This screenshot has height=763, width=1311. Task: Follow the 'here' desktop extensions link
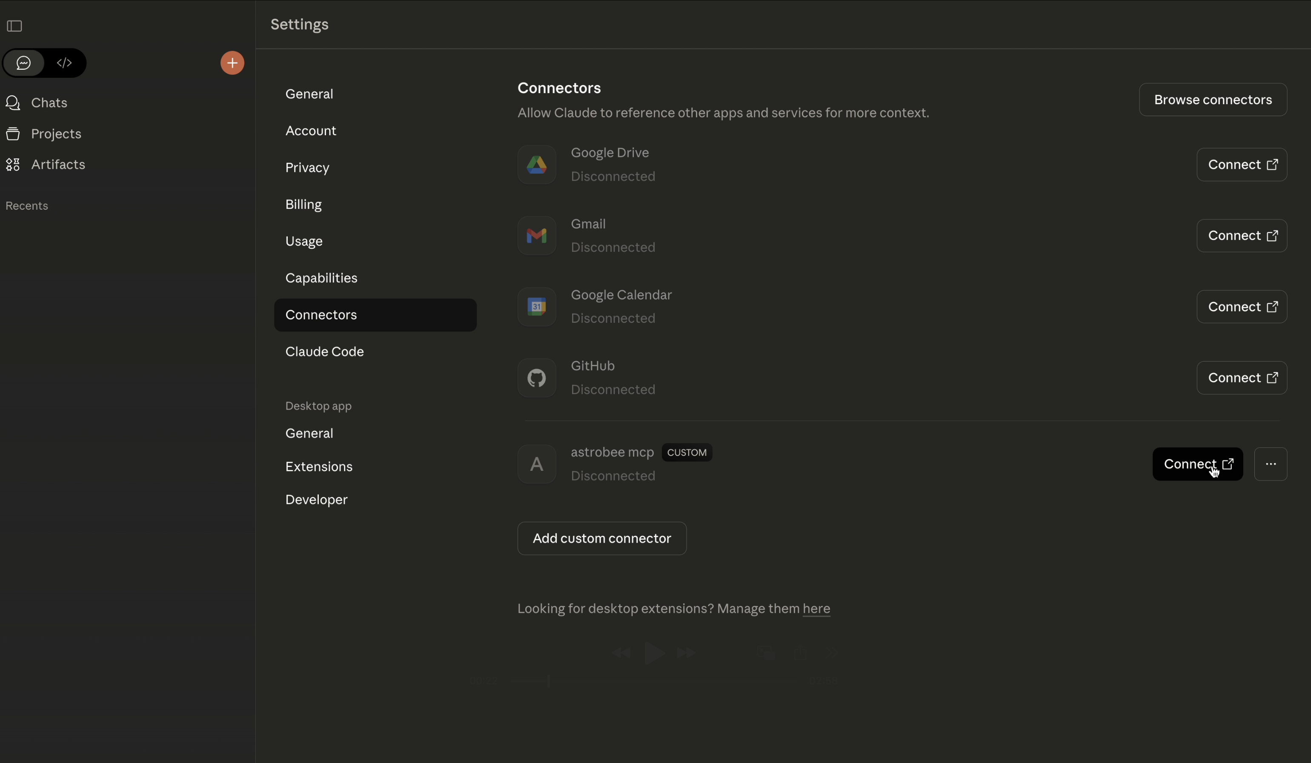tap(816, 609)
